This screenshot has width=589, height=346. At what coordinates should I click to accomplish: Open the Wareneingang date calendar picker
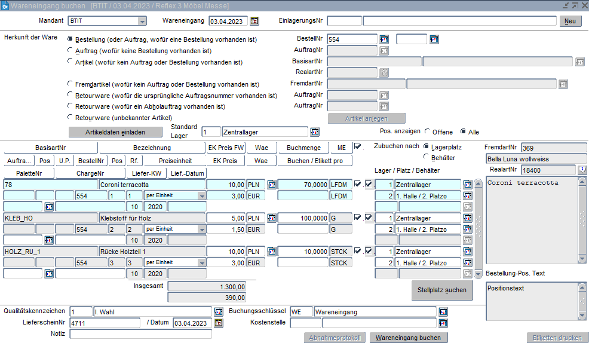pyautogui.click(x=254, y=21)
